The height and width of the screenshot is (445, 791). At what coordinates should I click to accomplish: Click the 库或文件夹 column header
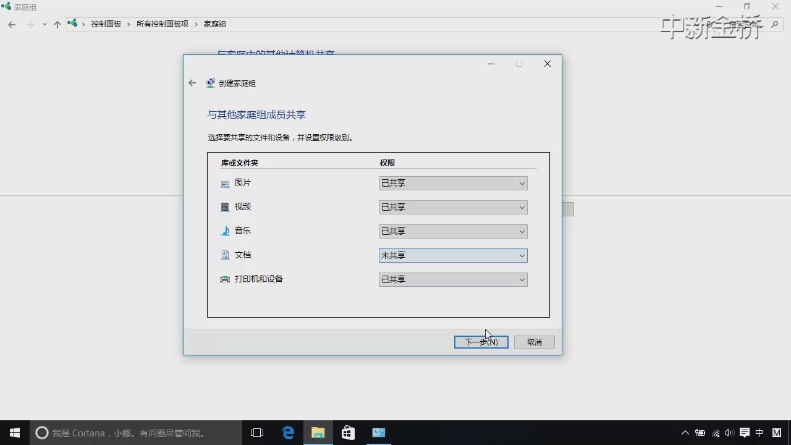[240, 163]
